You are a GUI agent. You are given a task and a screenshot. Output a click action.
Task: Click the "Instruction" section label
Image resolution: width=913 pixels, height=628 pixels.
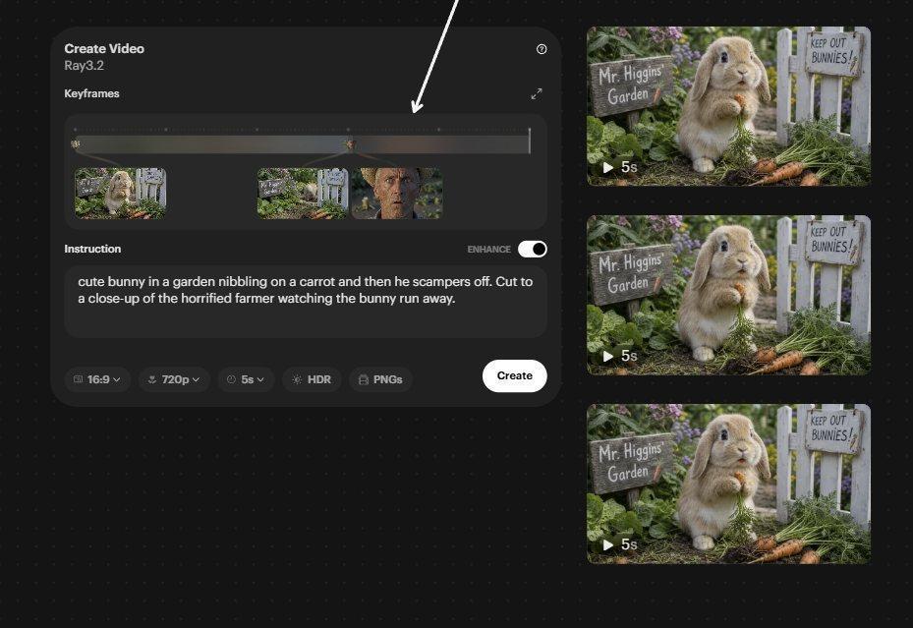coord(92,249)
